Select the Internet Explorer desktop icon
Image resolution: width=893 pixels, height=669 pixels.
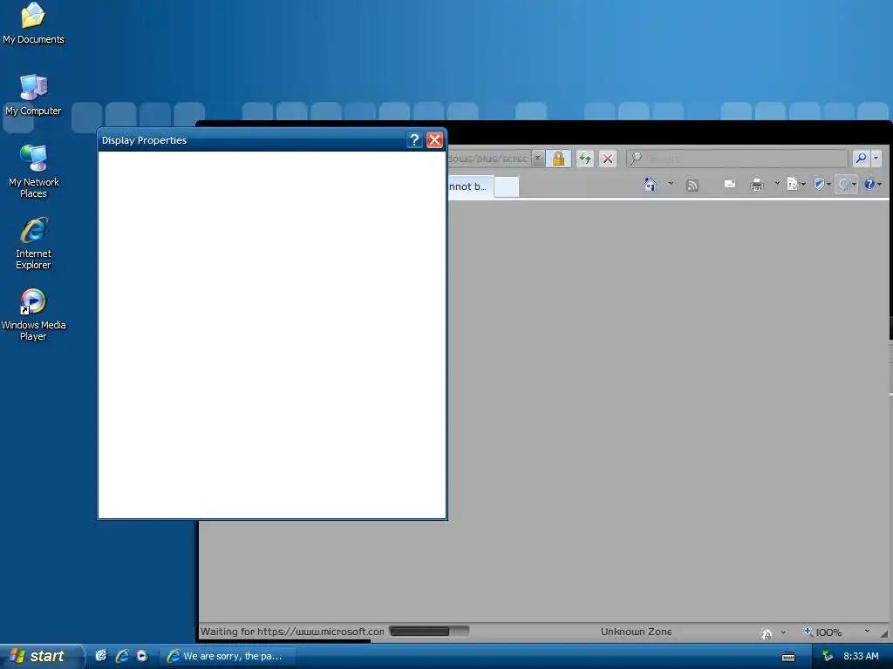tap(34, 243)
